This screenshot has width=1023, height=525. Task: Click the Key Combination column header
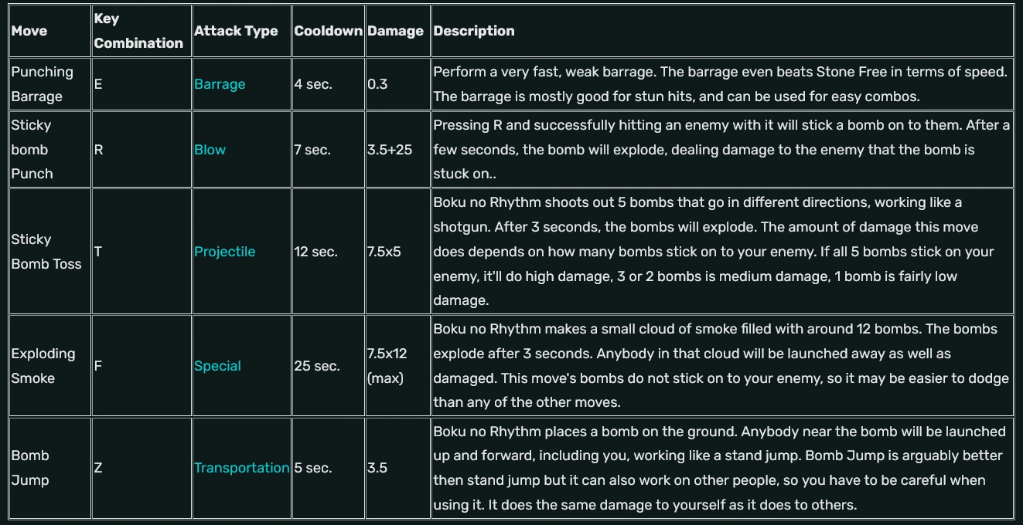[138, 31]
